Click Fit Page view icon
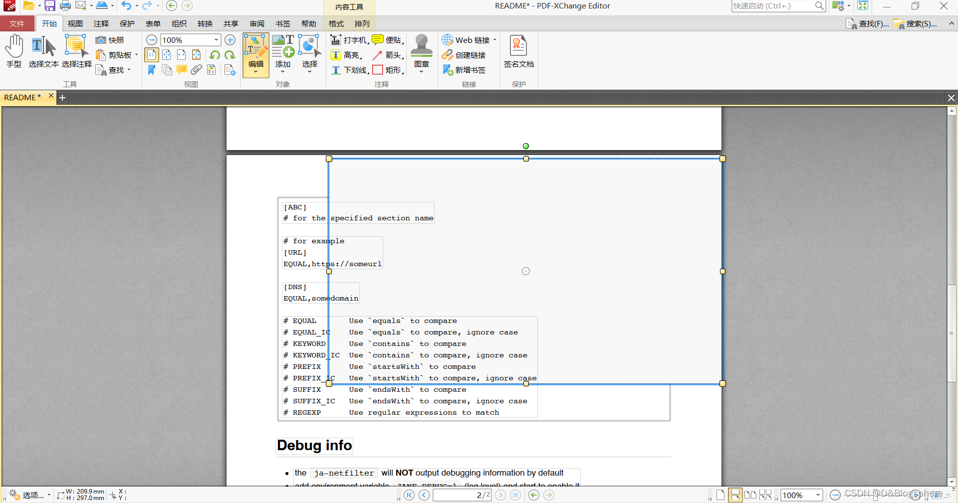Screen dimensions: 958x503 coord(167,55)
